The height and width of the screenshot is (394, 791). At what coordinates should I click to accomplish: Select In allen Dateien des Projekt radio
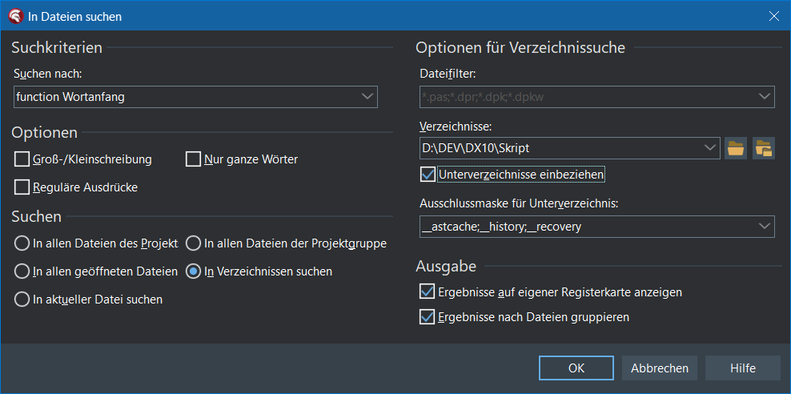(x=22, y=243)
